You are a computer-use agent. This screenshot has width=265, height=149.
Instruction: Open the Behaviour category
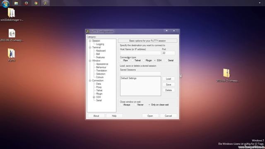tap(101, 67)
